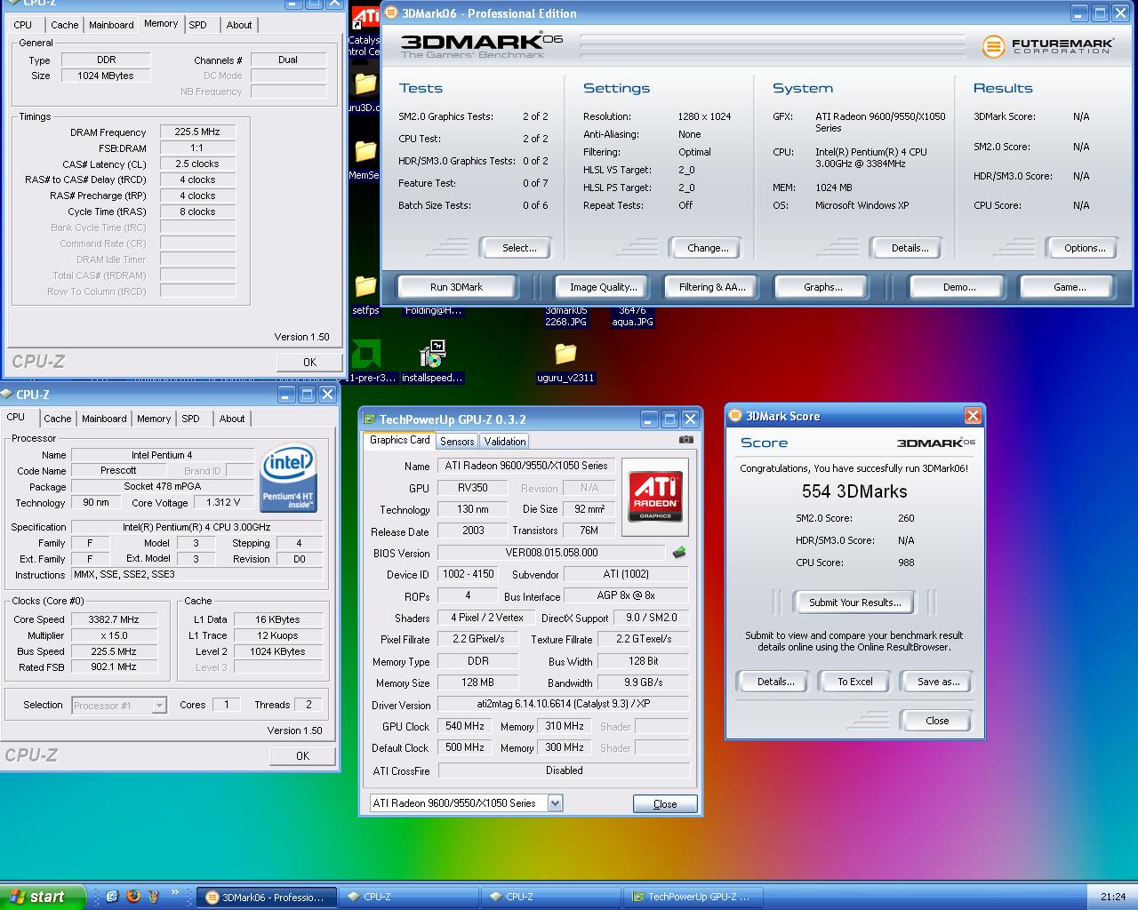Image resolution: width=1138 pixels, height=910 pixels.
Task: Open the installspeed installer desktop icon
Action: (432, 362)
